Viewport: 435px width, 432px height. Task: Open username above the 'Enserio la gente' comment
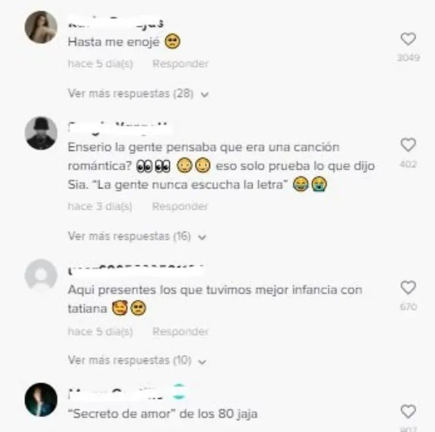click(120, 129)
